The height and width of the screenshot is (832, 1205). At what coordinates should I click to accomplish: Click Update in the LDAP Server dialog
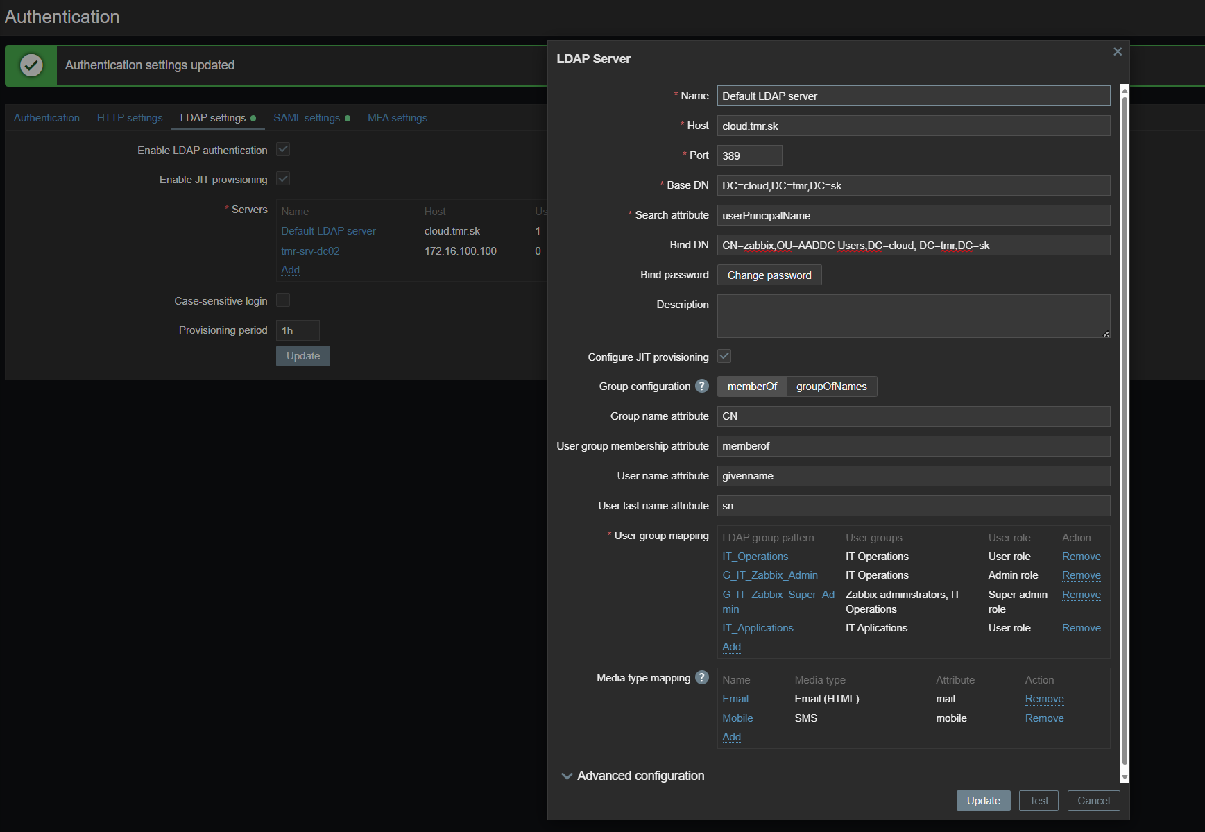coord(983,801)
